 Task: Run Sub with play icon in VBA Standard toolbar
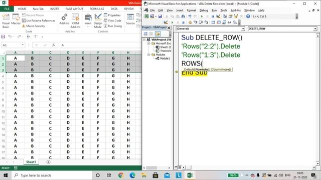pyautogui.click(x=202, y=16)
